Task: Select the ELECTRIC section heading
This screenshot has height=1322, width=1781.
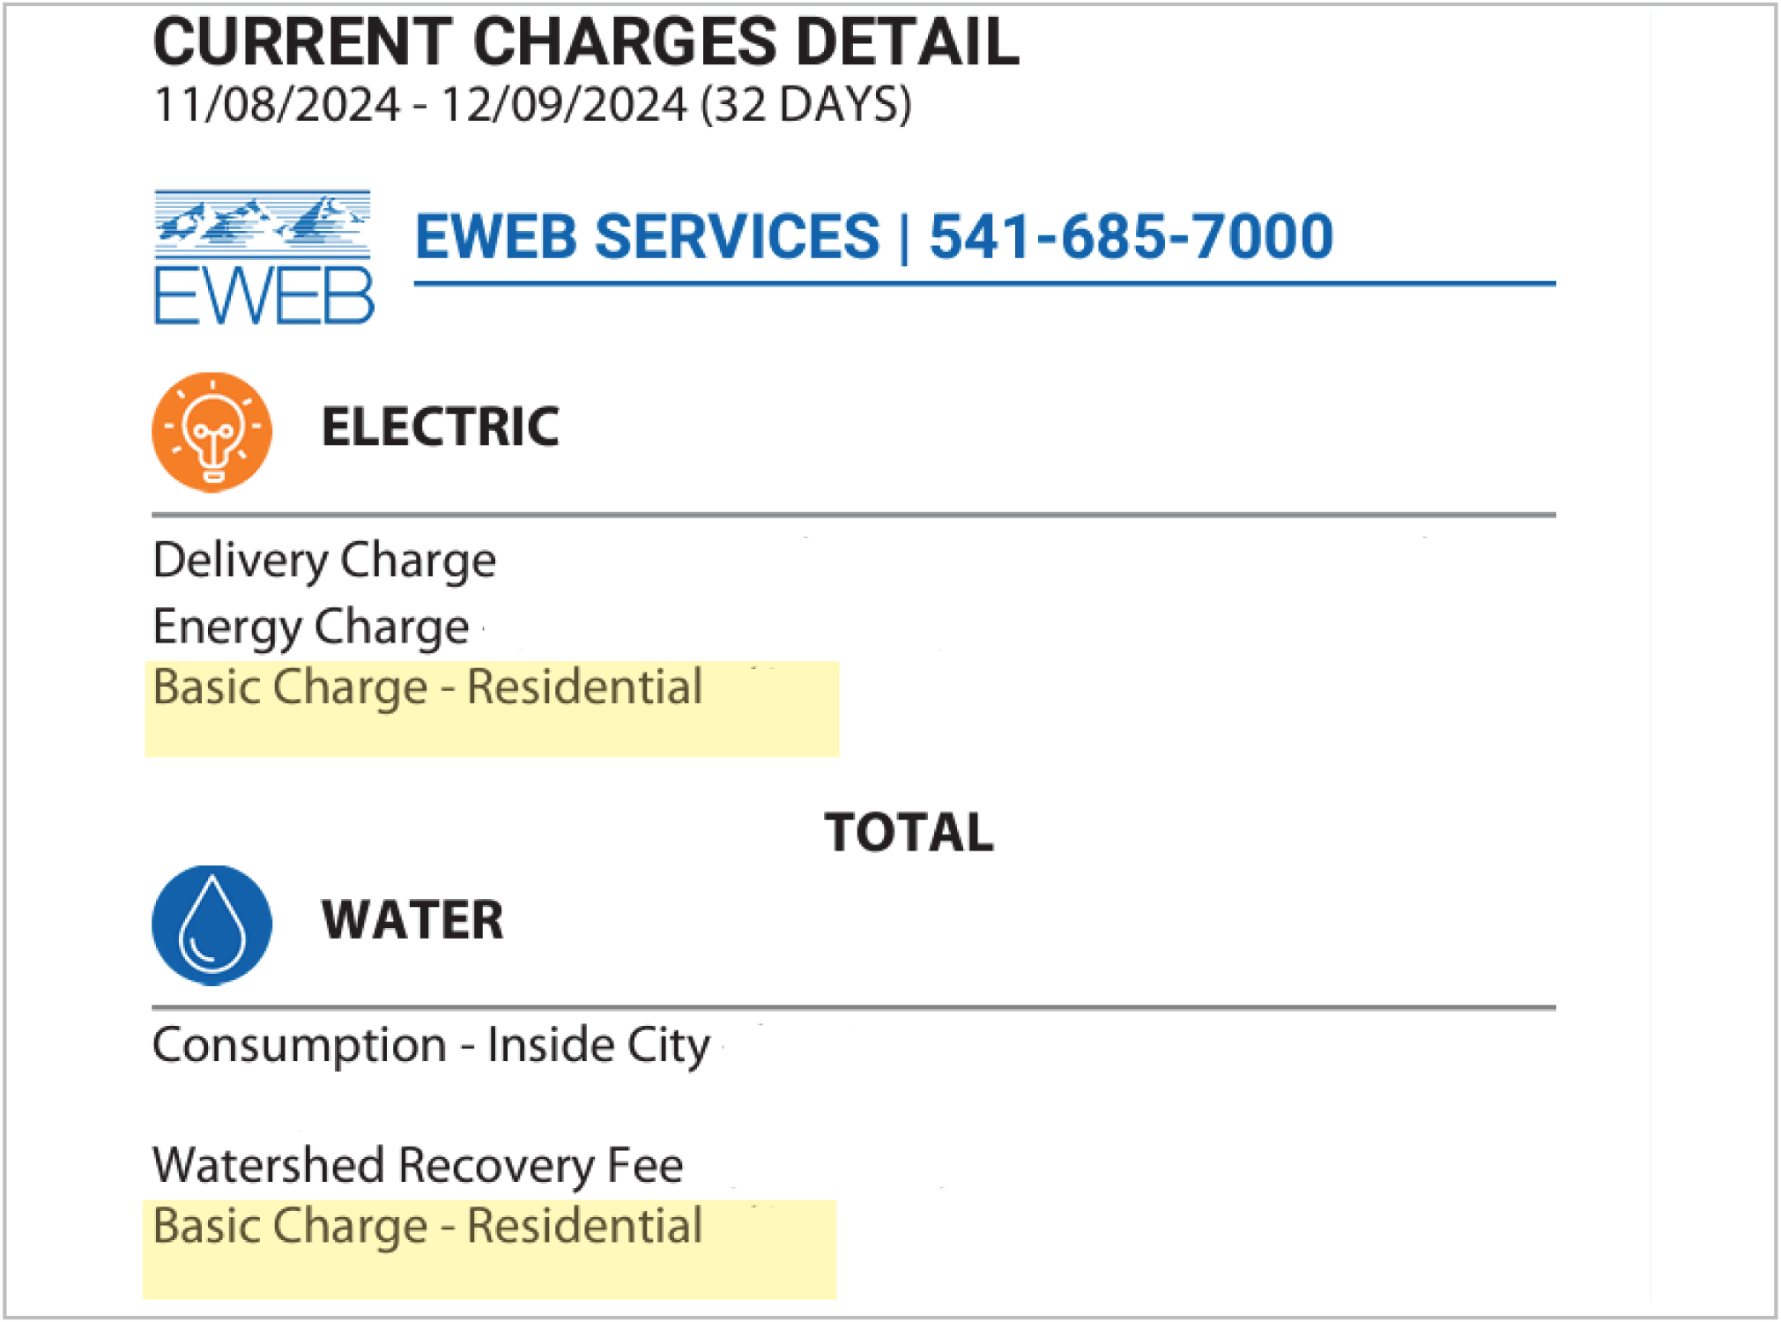Action: pos(440,427)
